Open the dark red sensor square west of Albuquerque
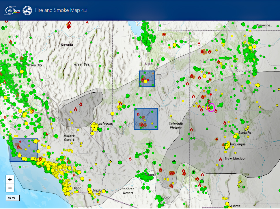 (216, 139)
